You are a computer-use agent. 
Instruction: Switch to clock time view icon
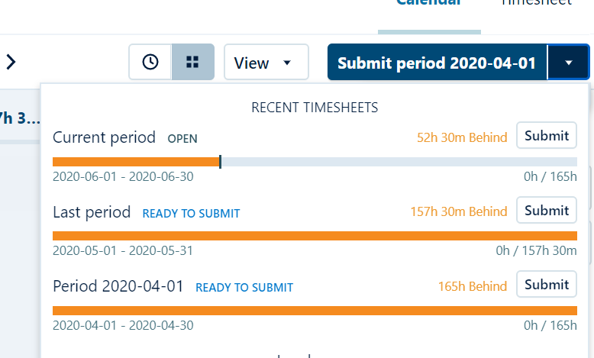click(x=150, y=62)
